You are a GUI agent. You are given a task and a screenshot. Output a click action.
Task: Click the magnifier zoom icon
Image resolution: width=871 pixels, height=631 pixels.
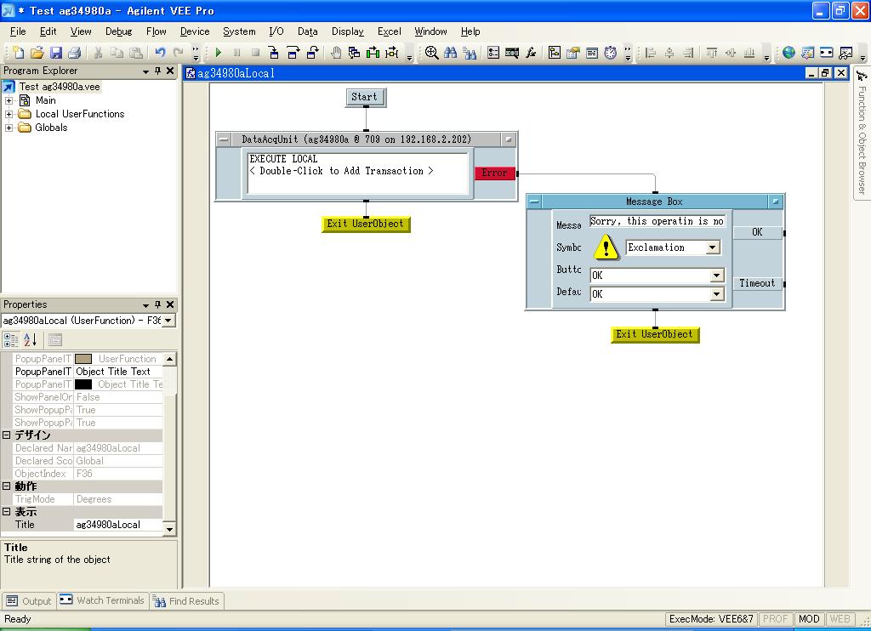click(431, 53)
